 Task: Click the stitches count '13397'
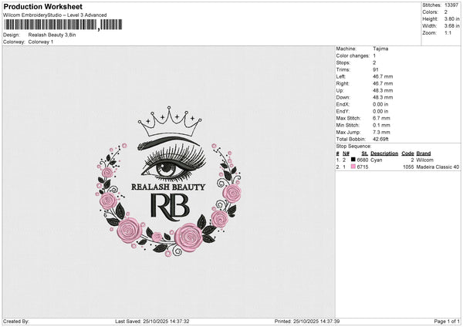pyautogui.click(x=451, y=5)
